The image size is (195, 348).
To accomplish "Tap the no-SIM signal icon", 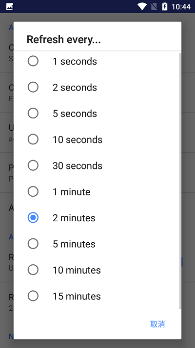I will pyautogui.click(x=154, y=7).
